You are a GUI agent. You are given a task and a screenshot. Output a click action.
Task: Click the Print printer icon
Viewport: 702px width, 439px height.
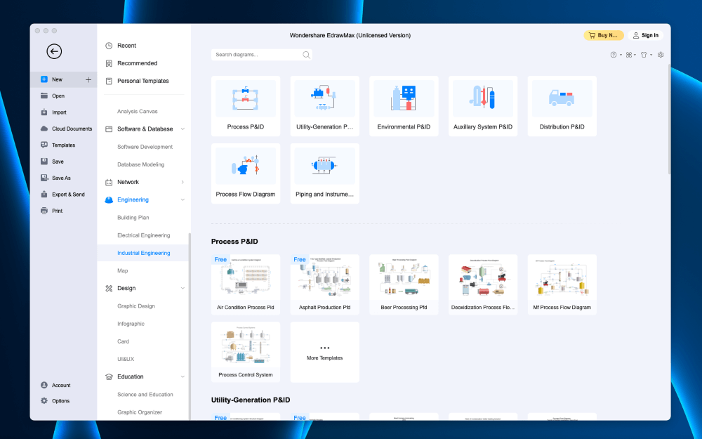point(44,211)
